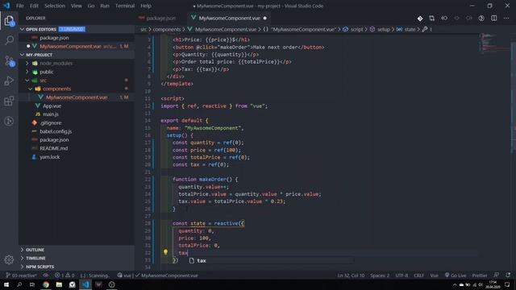The image size is (516, 290).
Task: Expand the public folder
Action: 47,72
